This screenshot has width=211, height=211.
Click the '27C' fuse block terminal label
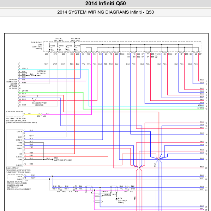55,54
